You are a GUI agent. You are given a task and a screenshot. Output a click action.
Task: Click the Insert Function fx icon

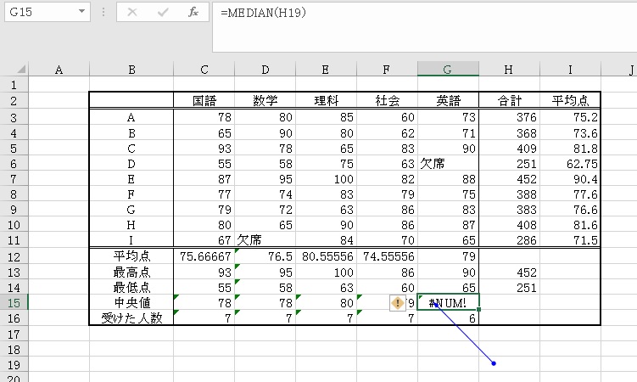point(193,13)
